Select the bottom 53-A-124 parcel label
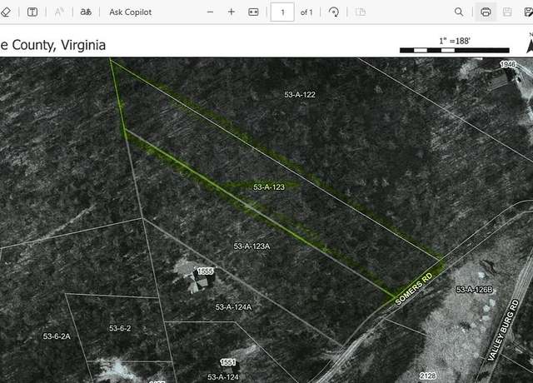The height and width of the screenshot is (383, 533). 223,377
